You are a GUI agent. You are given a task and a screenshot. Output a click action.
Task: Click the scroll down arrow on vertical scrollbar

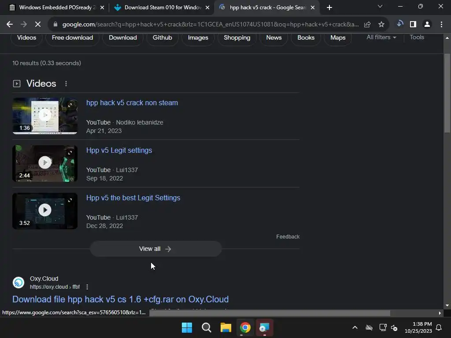point(447,305)
